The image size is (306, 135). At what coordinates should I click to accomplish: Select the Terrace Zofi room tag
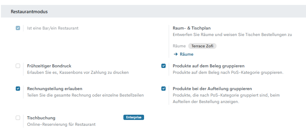coord(202,46)
